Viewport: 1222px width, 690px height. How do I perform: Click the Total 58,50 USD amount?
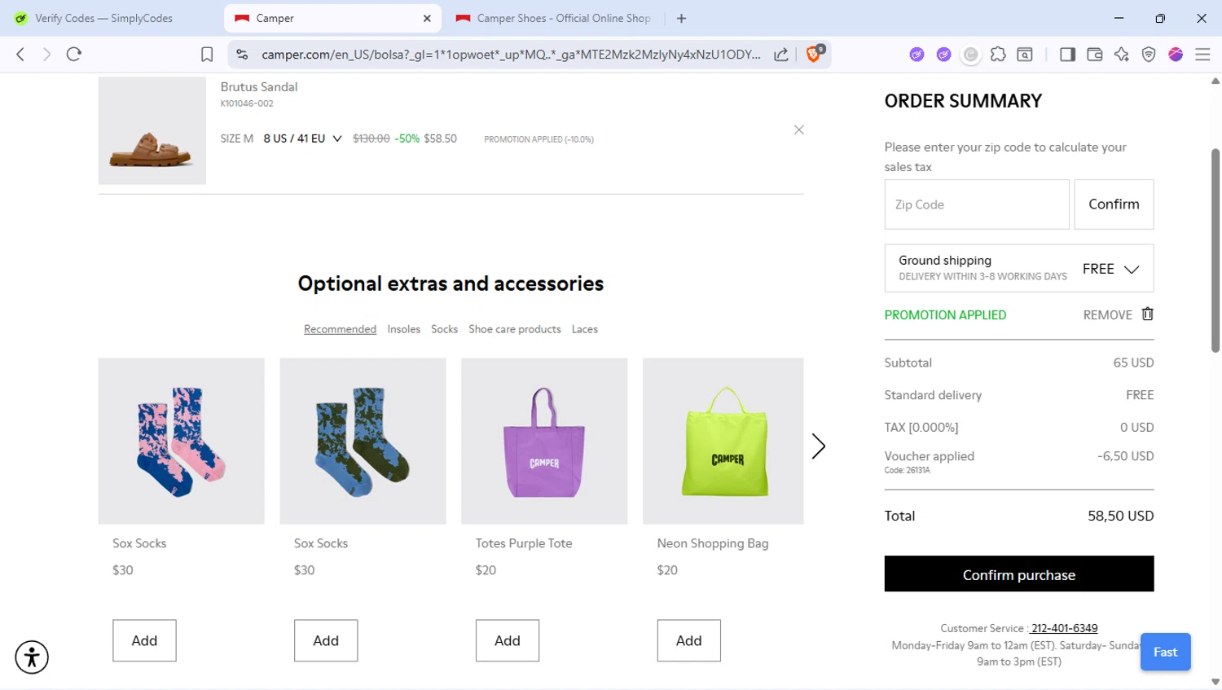(x=1120, y=516)
